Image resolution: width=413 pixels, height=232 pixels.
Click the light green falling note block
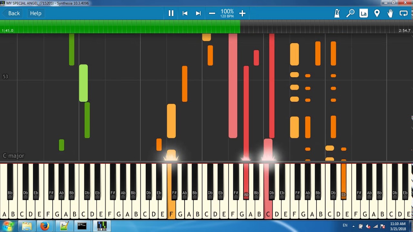pos(84,83)
